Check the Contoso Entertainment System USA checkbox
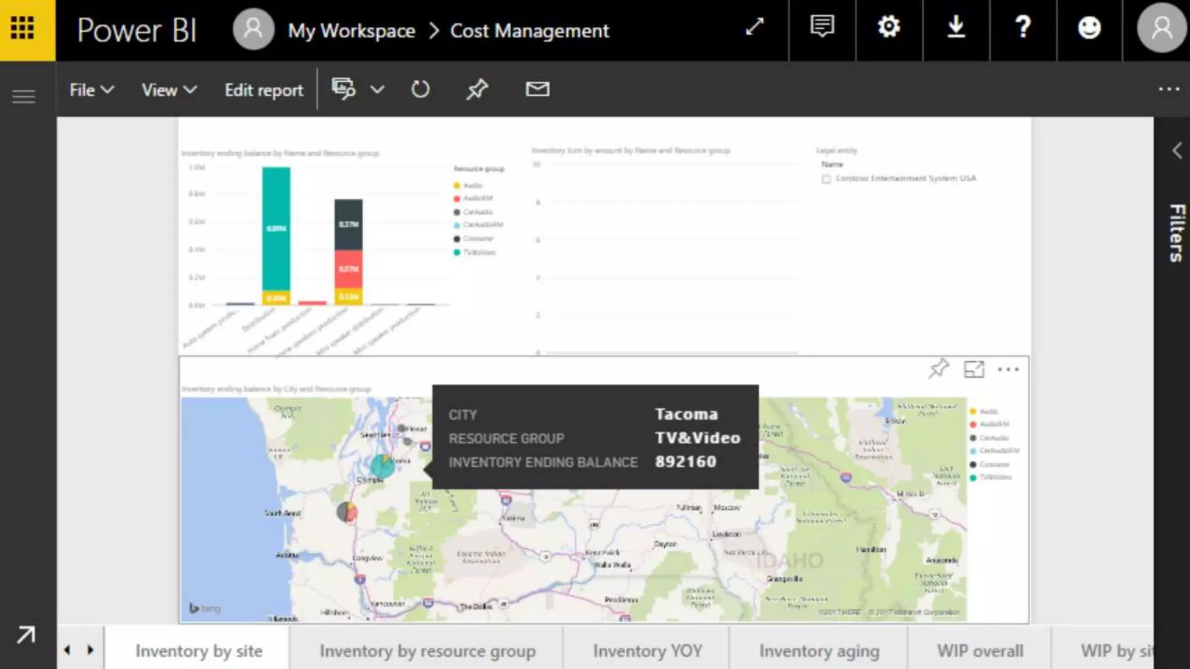The height and width of the screenshot is (669, 1190). (826, 179)
